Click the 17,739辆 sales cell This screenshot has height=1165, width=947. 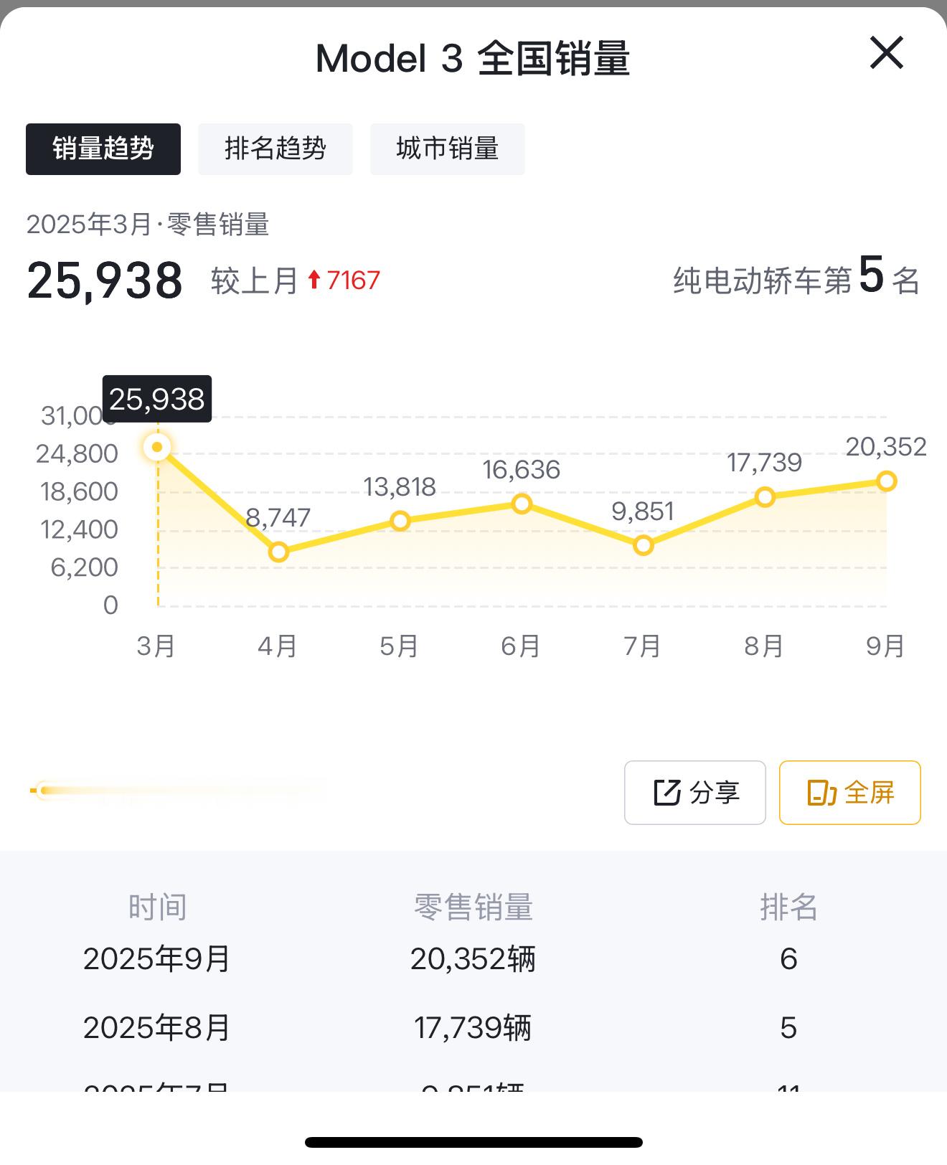tap(473, 1028)
